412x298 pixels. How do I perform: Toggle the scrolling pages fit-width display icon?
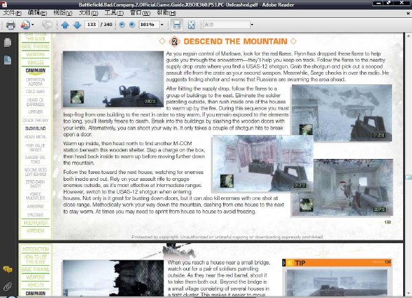click(177, 25)
